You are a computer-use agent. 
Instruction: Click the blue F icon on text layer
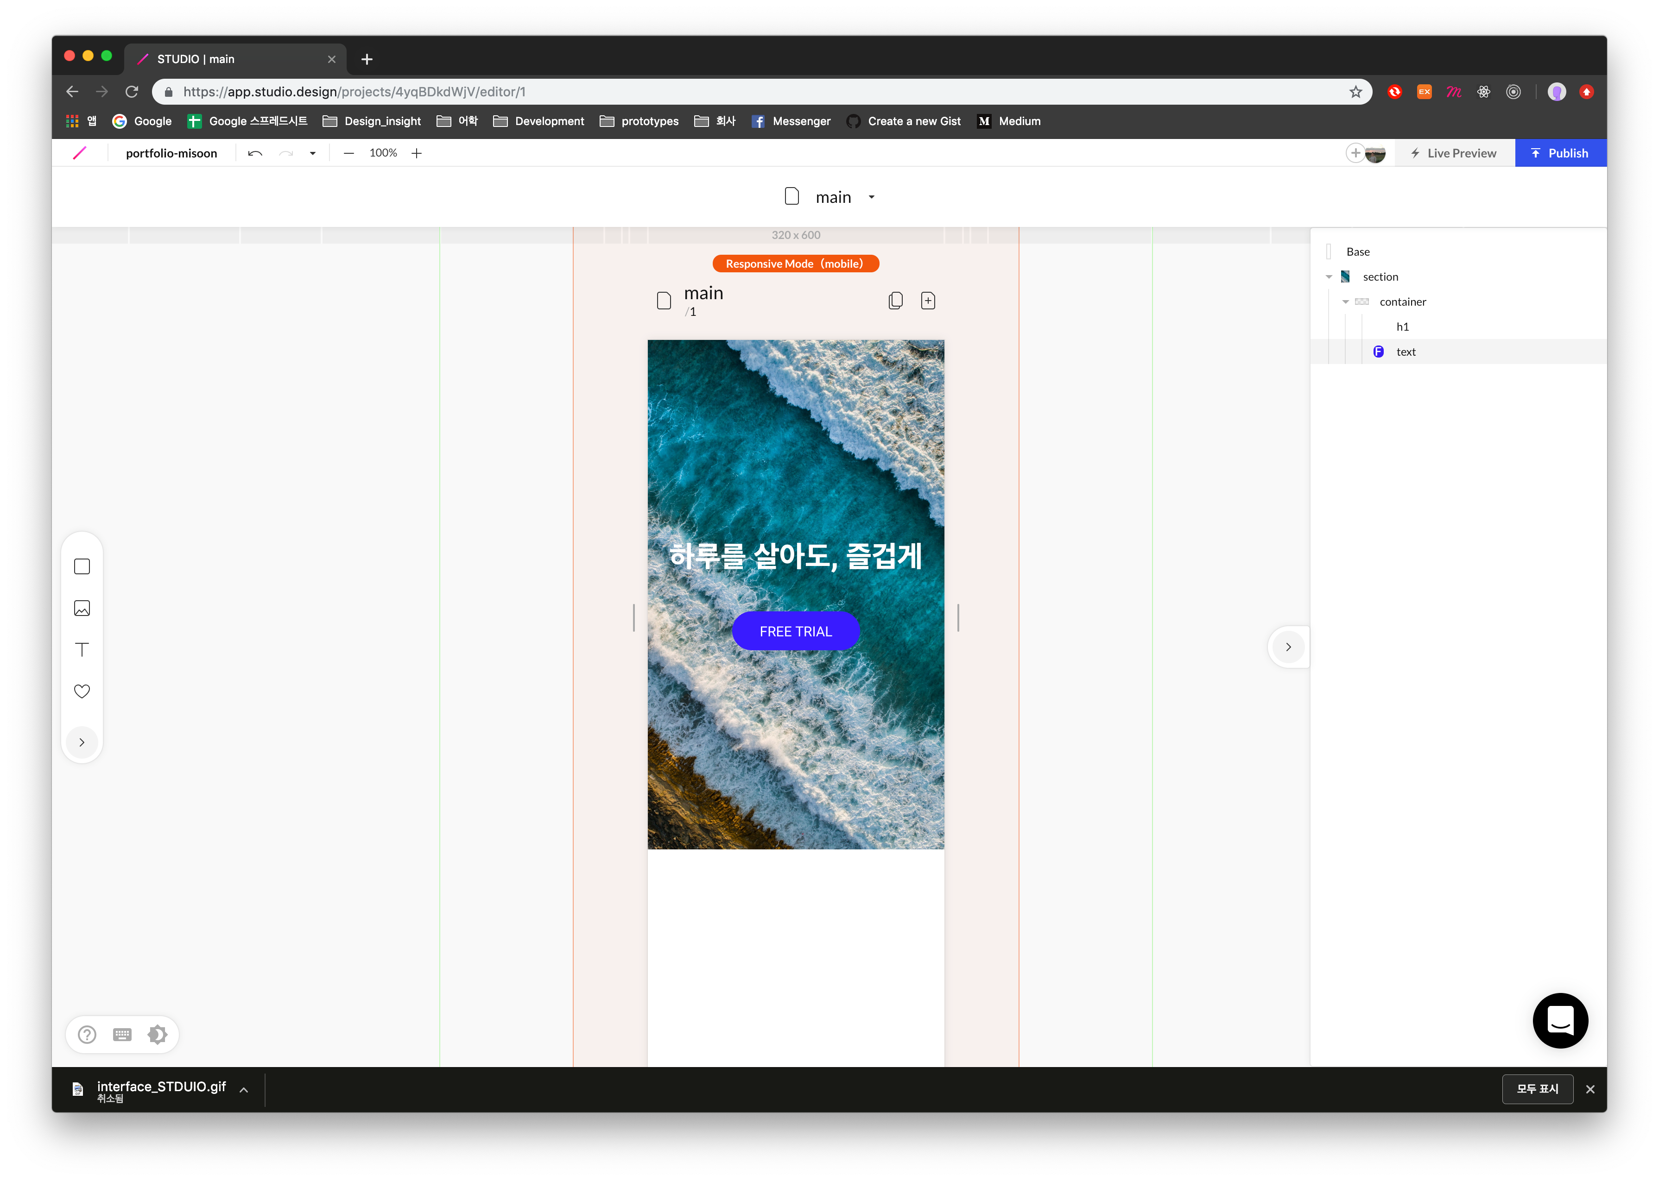click(x=1378, y=351)
